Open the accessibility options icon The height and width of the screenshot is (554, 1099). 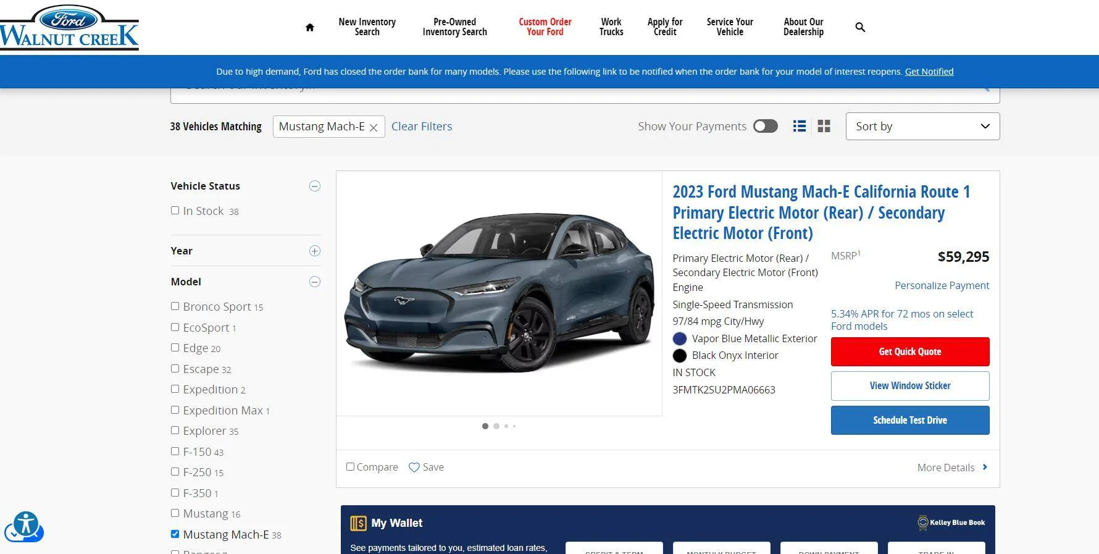(x=25, y=526)
